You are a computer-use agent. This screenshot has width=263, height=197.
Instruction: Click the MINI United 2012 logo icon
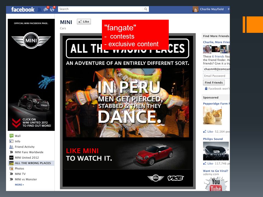(11, 158)
